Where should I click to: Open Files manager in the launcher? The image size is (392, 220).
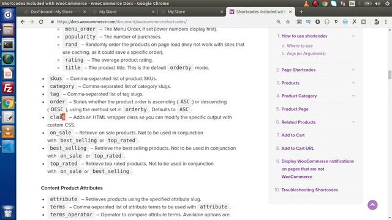pyautogui.click(x=8, y=30)
